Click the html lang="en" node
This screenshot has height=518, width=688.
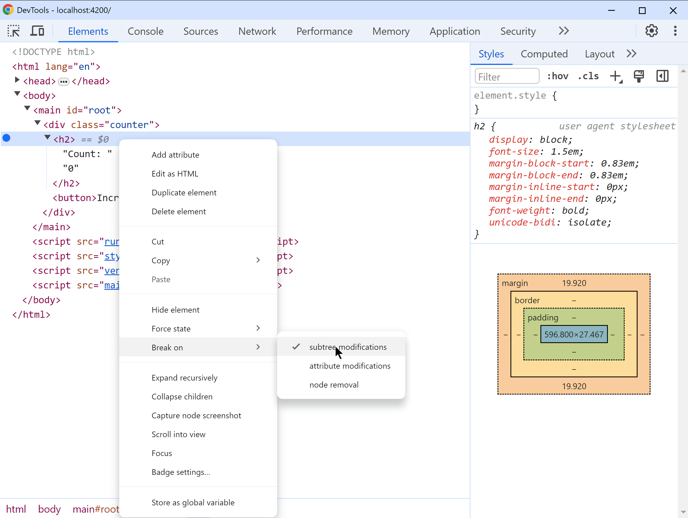point(56,67)
